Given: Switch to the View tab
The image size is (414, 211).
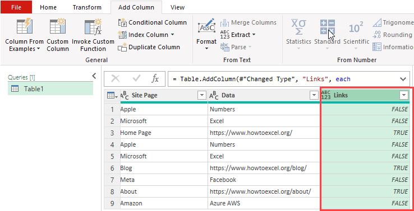Looking at the screenshot, I should tap(177, 7).
